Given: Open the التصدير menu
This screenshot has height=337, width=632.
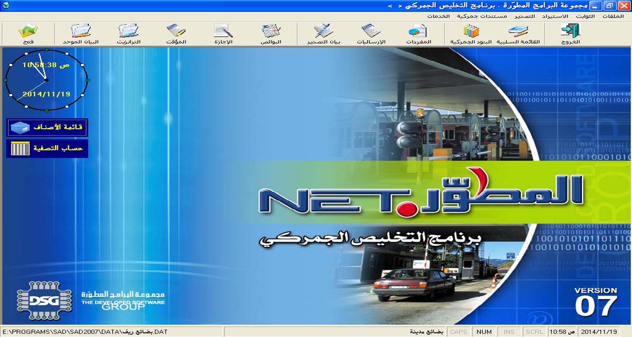Looking at the screenshot, I should point(525,16).
